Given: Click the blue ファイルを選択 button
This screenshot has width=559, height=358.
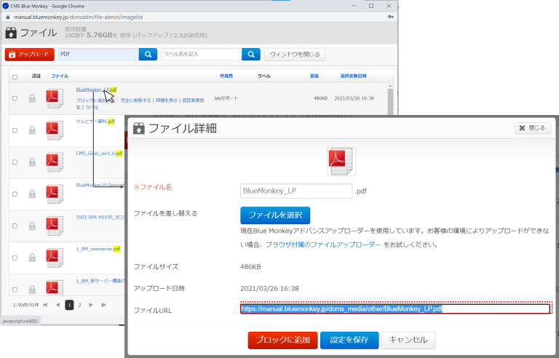Looking at the screenshot, I should tap(275, 215).
